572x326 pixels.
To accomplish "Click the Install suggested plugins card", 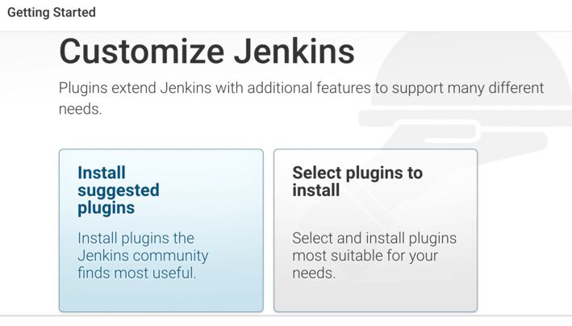I will pyautogui.click(x=161, y=230).
